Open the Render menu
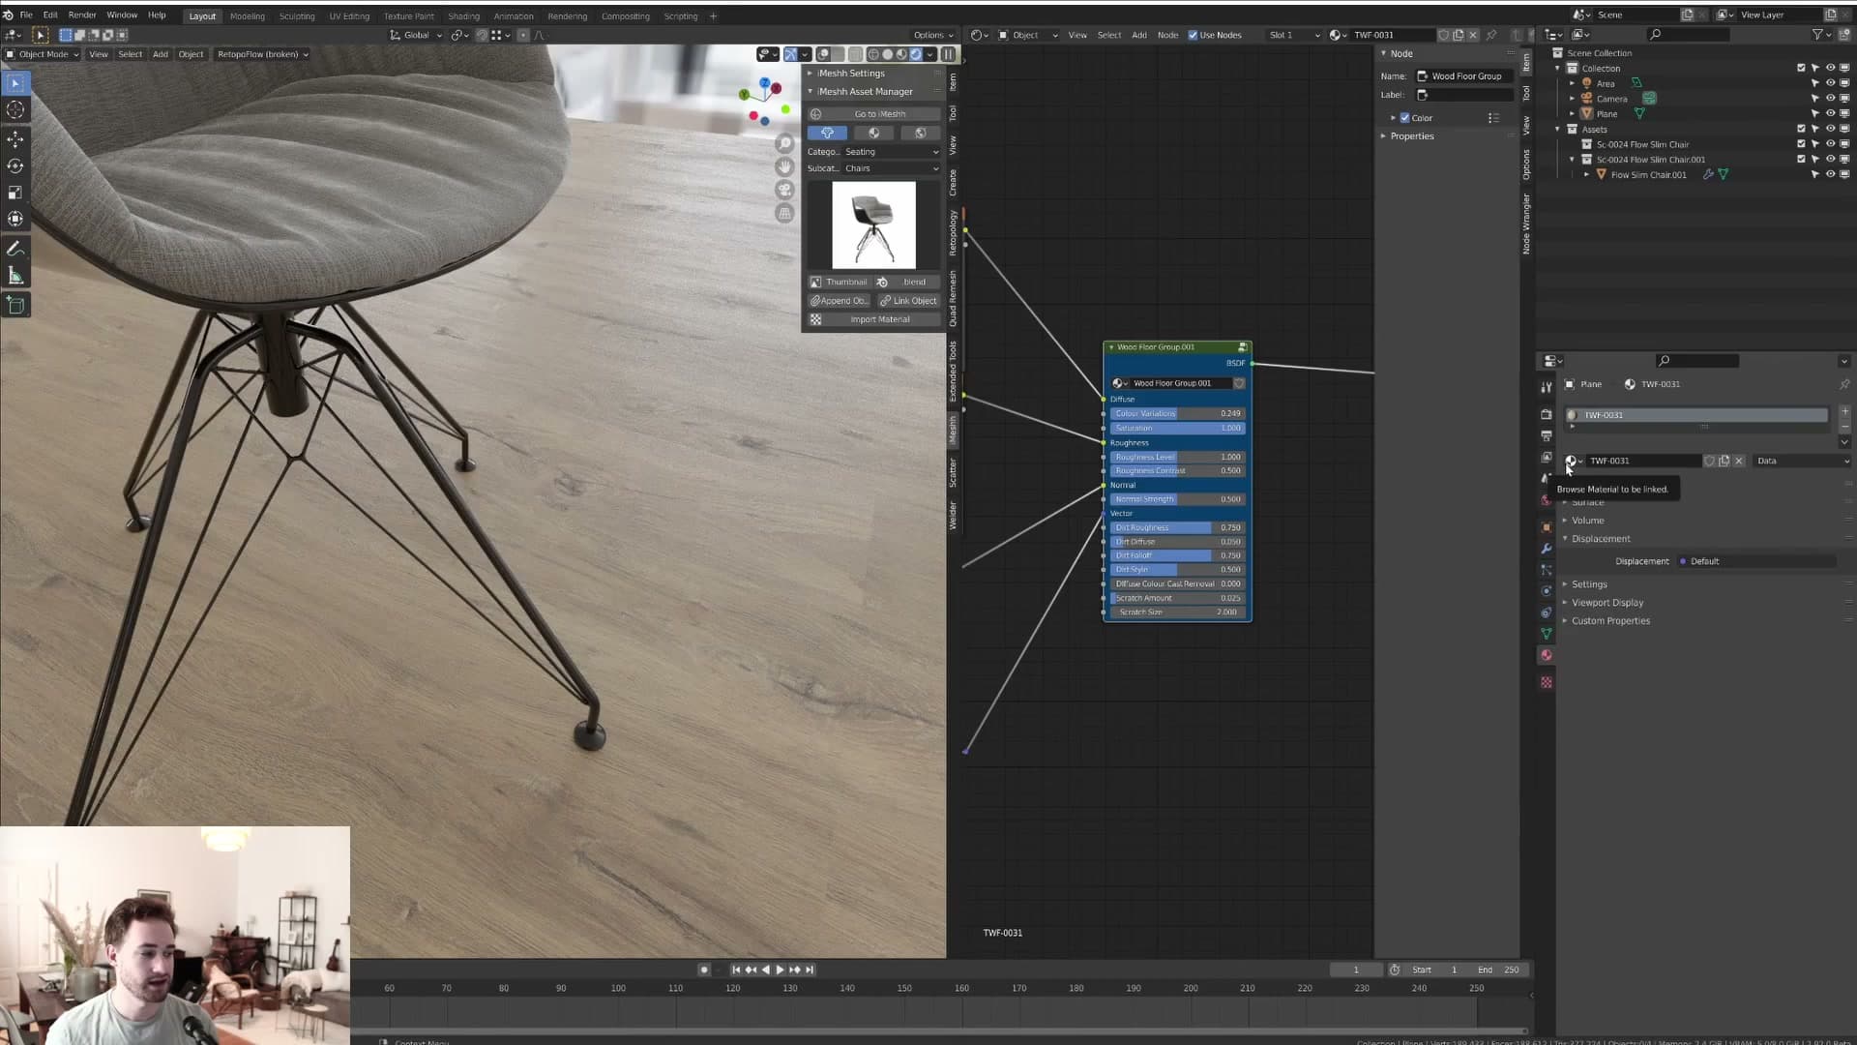This screenshot has width=1857, height=1045. [82, 15]
